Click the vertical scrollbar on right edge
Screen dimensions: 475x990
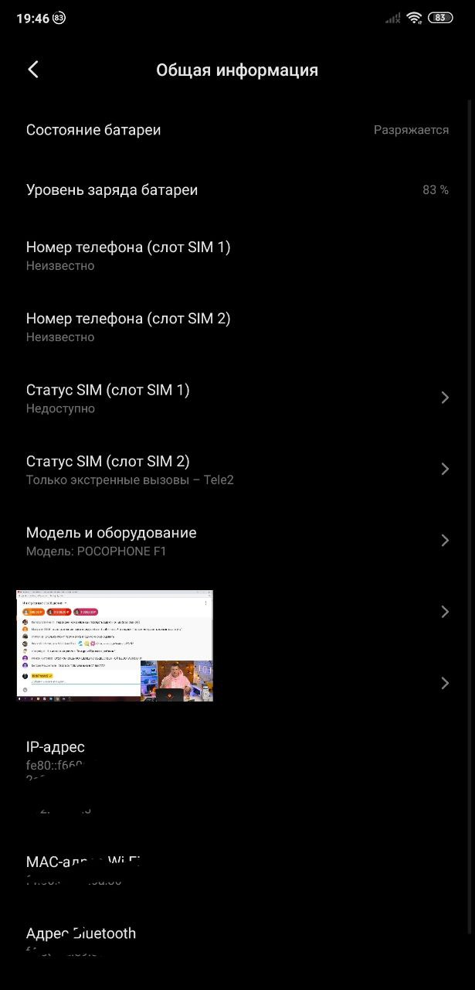tap(470, 517)
